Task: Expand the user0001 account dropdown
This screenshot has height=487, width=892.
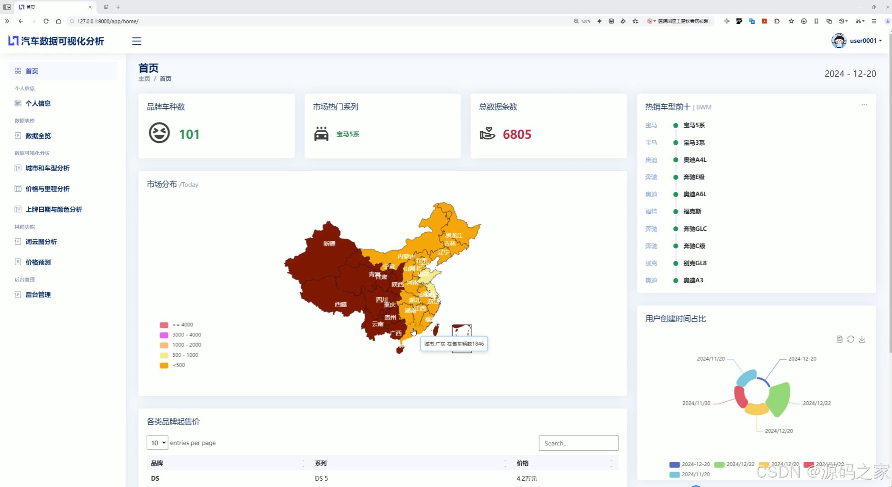Action: click(865, 41)
